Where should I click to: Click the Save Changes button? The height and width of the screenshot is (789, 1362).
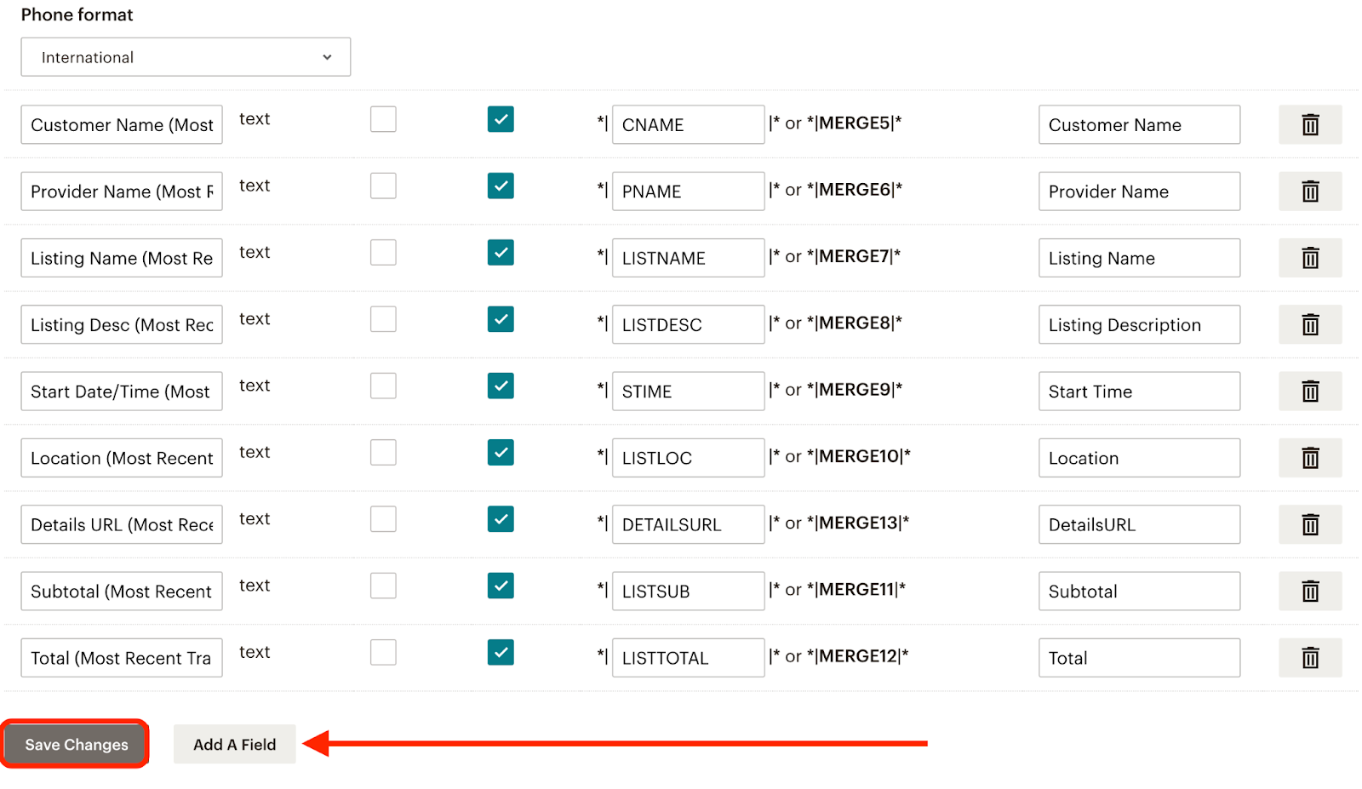[x=76, y=745]
